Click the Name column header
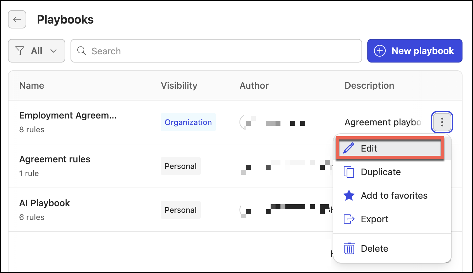This screenshot has width=473, height=273. pyautogui.click(x=31, y=85)
